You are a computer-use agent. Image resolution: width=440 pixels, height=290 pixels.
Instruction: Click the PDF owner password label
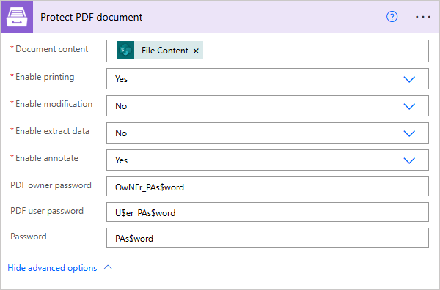[51, 185]
